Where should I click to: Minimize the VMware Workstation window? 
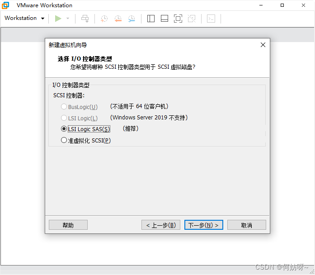point(261,5)
